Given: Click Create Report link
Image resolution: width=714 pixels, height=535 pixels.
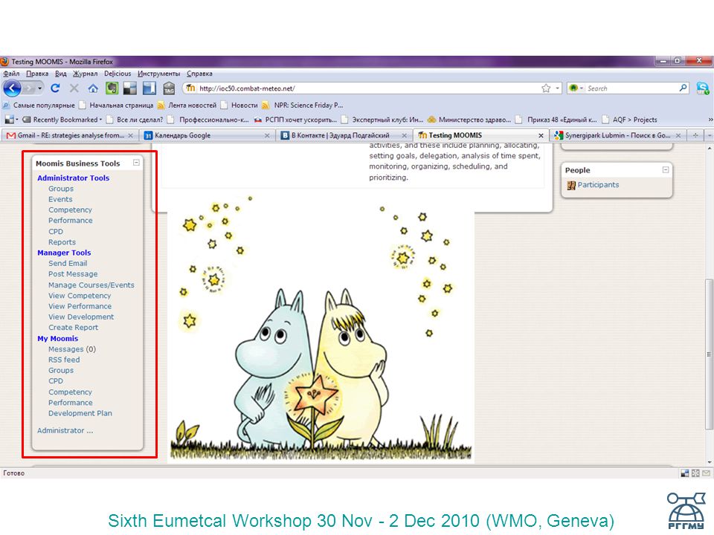Looking at the screenshot, I should [73, 328].
